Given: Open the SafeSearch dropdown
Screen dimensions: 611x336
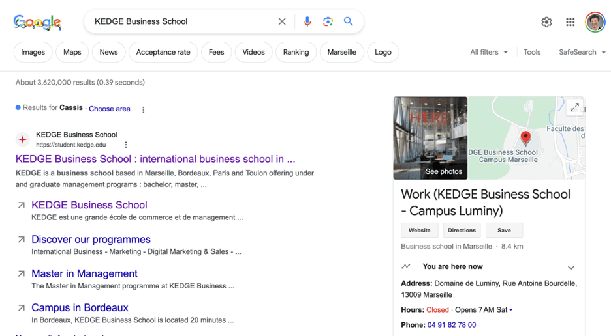Looking at the screenshot, I should pyautogui.click(x=582, y=52).
